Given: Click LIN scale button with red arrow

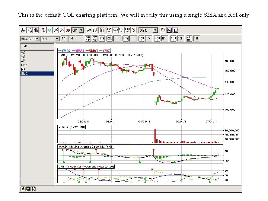Looking at the screenshot, I should pos(128,30).
